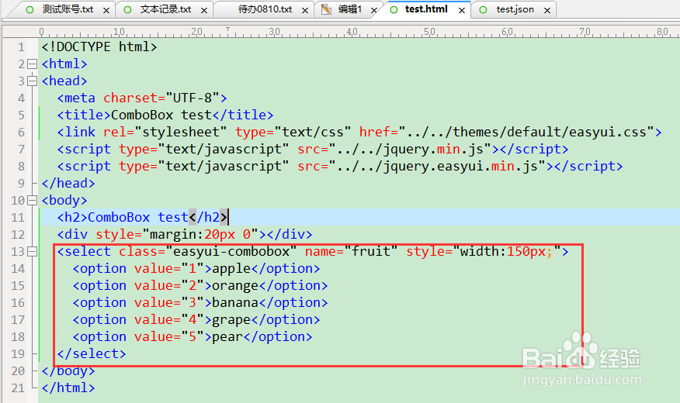Click the orange option text

[x=235, y=286]
